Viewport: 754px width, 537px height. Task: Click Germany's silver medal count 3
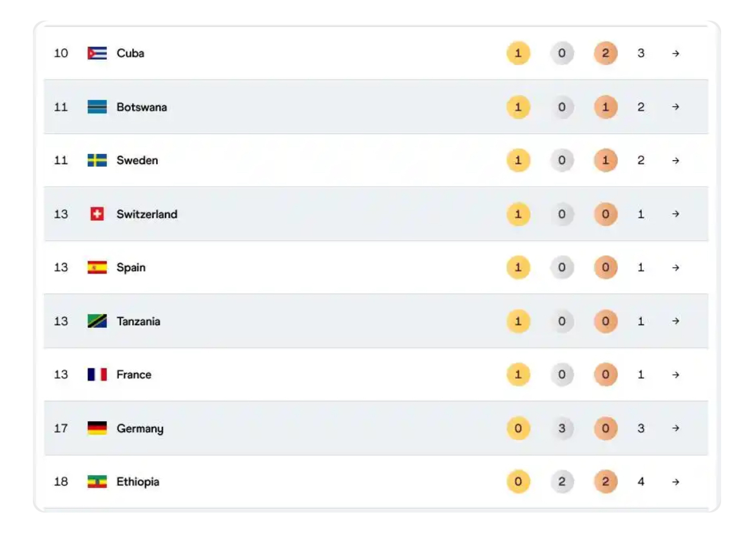[x=562, y=428]
